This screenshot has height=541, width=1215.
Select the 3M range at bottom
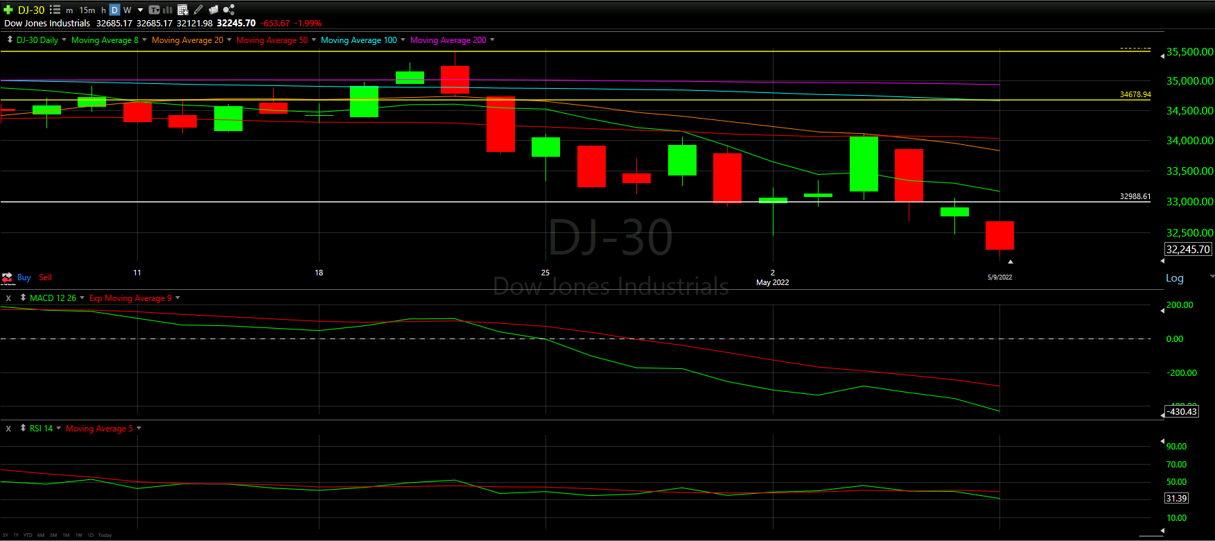tap(53, 535)
